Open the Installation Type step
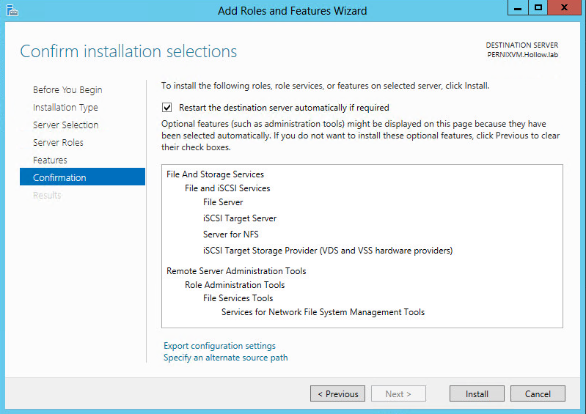 point(65,107)
